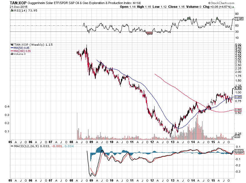Click the black MACD line swatch in the legend
Viewport: 246px width, 183px height.
[x=12, y=146]
